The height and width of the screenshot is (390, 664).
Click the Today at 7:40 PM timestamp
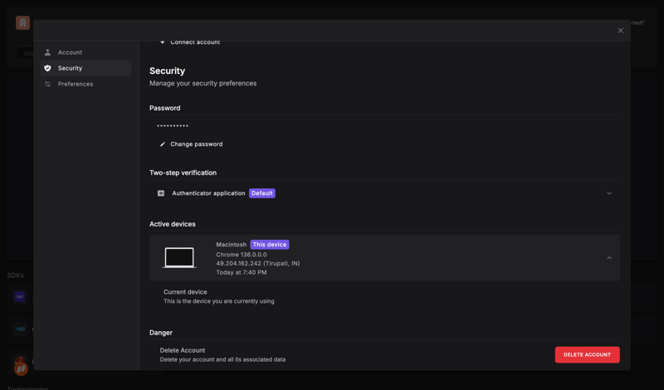coord(242,272)
